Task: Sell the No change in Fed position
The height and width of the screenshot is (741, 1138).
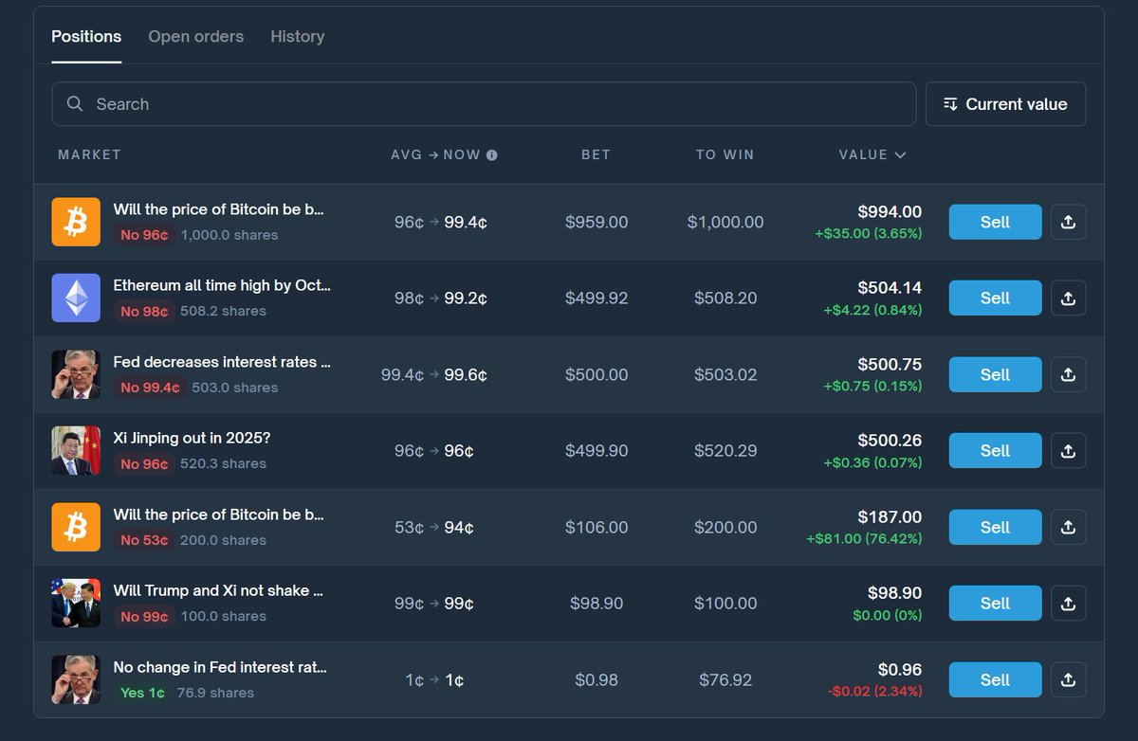Action: (x=995, y=679)
